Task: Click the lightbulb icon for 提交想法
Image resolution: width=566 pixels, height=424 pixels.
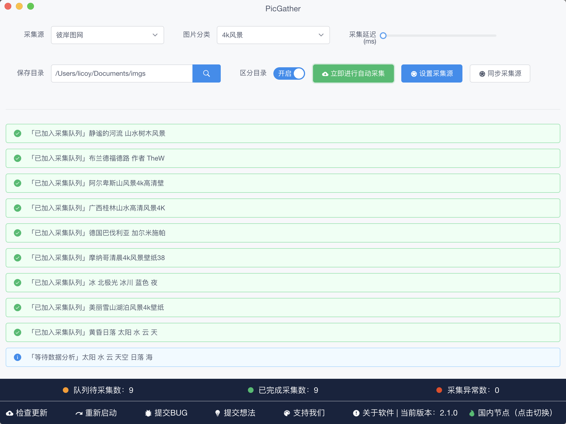Action: (217, 413)
